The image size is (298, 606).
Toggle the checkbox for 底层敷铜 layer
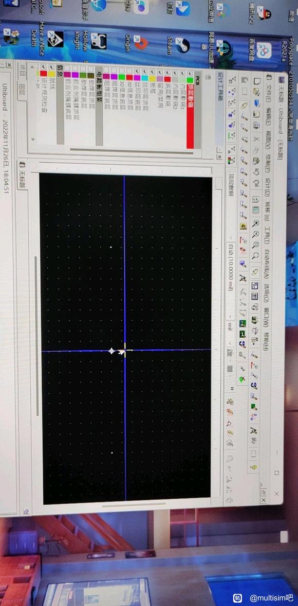(167, 73)
